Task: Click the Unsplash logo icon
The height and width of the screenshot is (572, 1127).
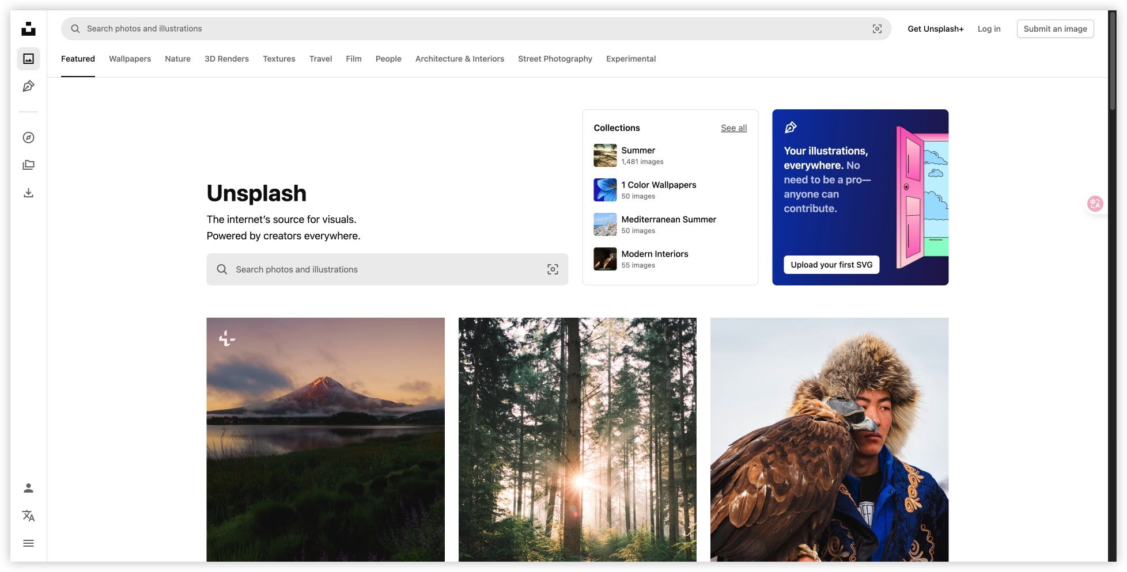Action: pyautogui.click(x=29, y=28)
